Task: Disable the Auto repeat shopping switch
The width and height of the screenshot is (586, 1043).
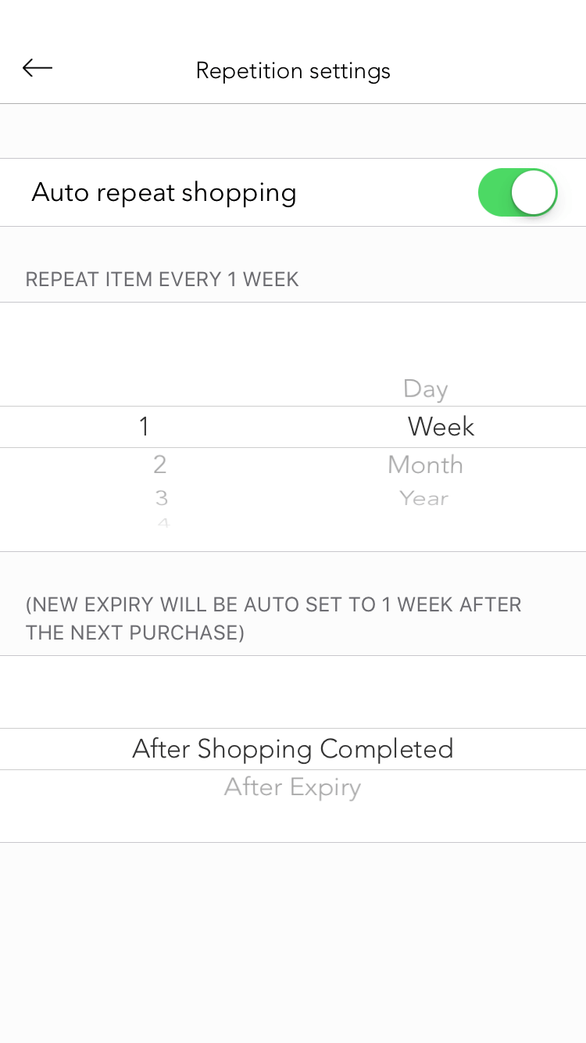Action: click(517, 192)
